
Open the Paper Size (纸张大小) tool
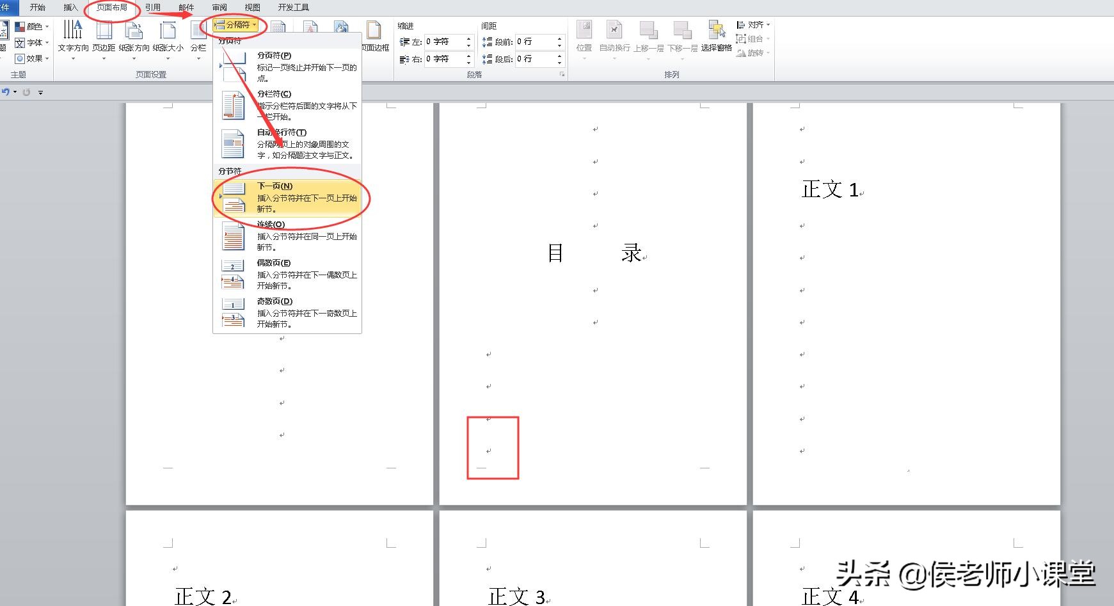pos(168,40)
